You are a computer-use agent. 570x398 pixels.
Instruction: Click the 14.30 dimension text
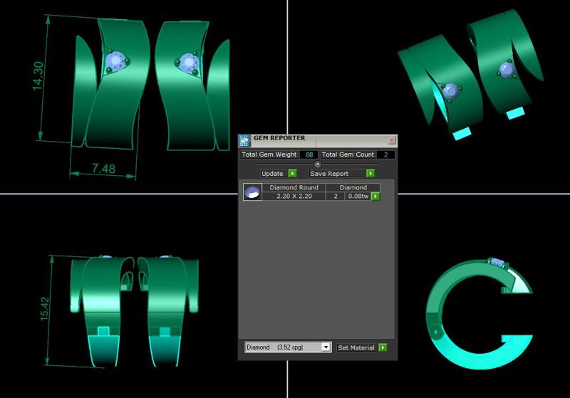[x=38, y=75]
